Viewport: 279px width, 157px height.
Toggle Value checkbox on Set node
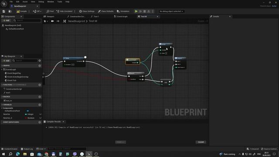click(x=166, y=53)
